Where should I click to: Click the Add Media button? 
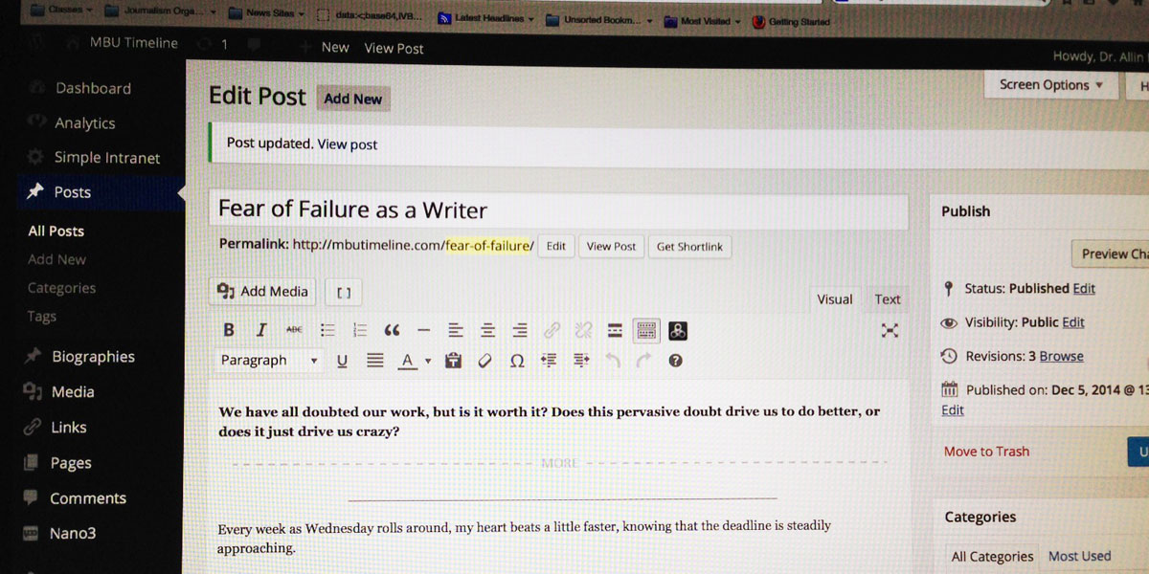tap(263, 292)
